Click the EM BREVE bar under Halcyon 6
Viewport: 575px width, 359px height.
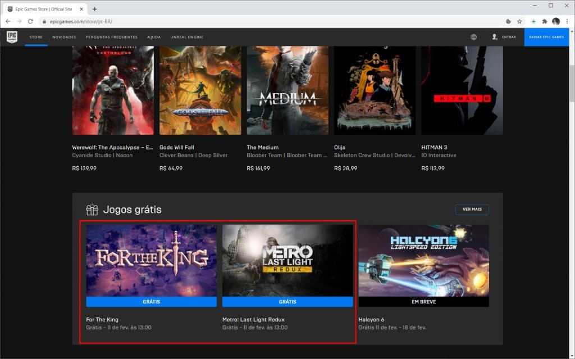point(423,302)
